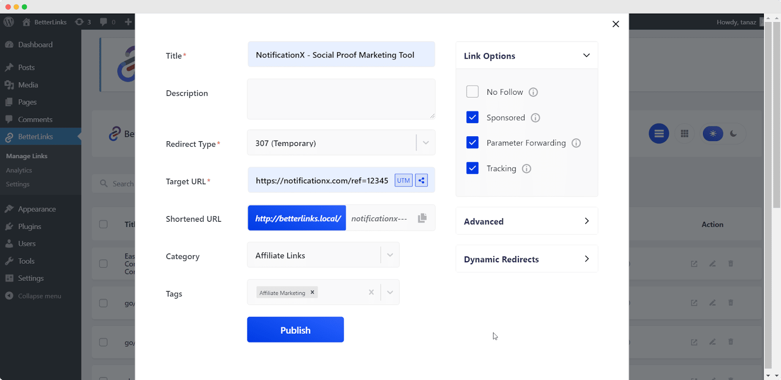Switch to list view icon
781x380 pixels.
coord(658,133)
